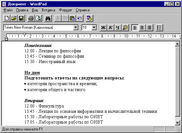Create a new document with New icon
Viewport: 182px width, 133px height.
tap(7, 18)
